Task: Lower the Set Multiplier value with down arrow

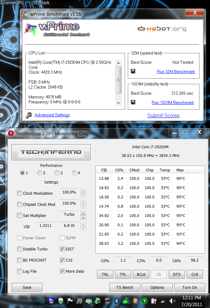Action: tap(83, 218)
